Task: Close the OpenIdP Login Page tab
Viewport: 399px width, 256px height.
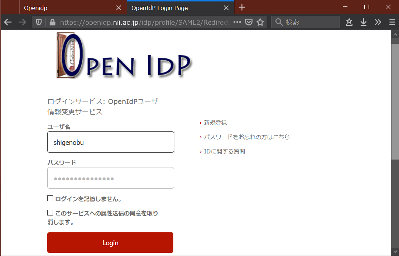Action: point(226,8)
